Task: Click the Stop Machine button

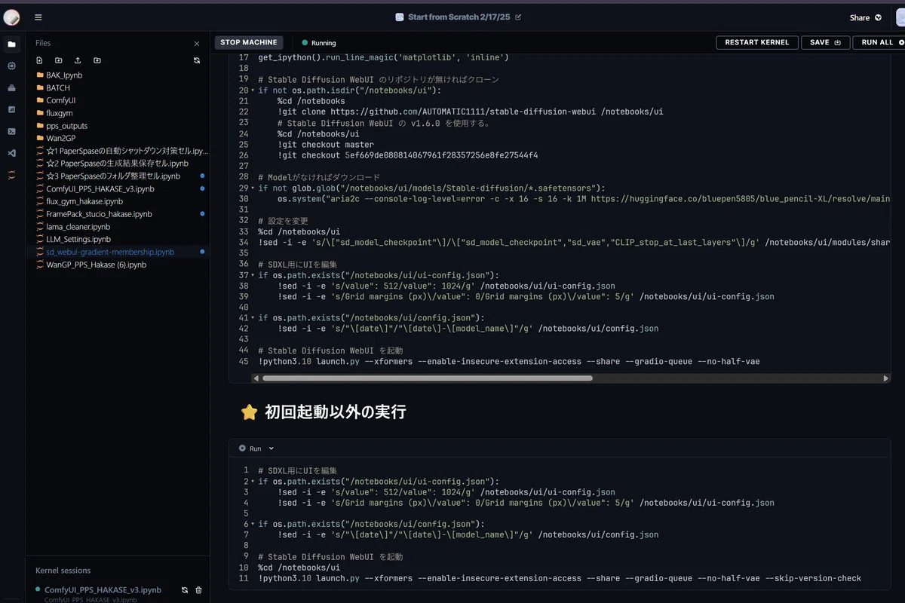Action: click(x=249, y=43)
